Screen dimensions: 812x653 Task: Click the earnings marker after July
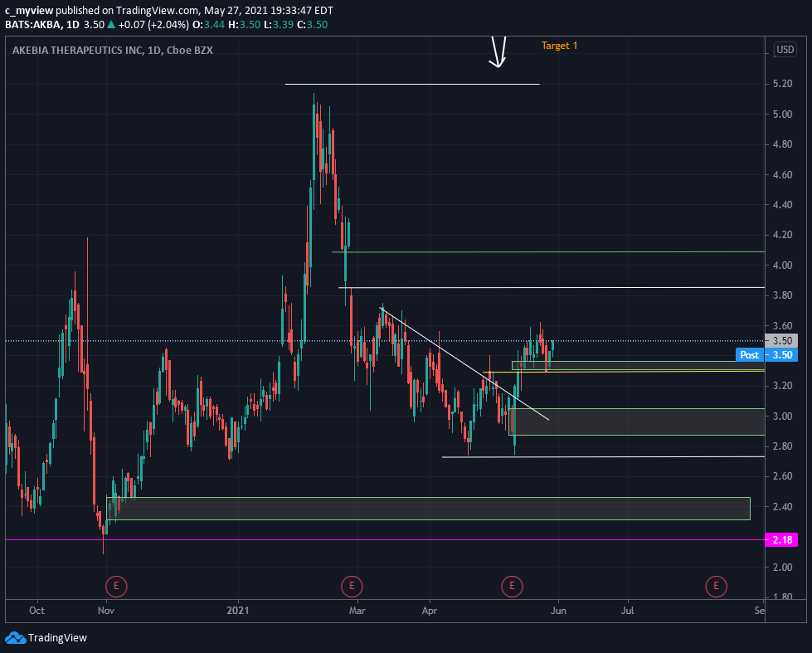(x=716, y=586)
